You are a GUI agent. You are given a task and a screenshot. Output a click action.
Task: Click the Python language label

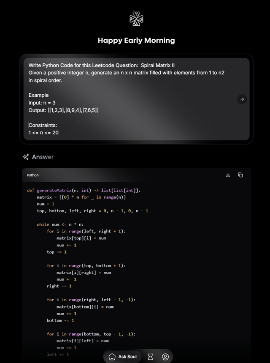pos(33,175)
